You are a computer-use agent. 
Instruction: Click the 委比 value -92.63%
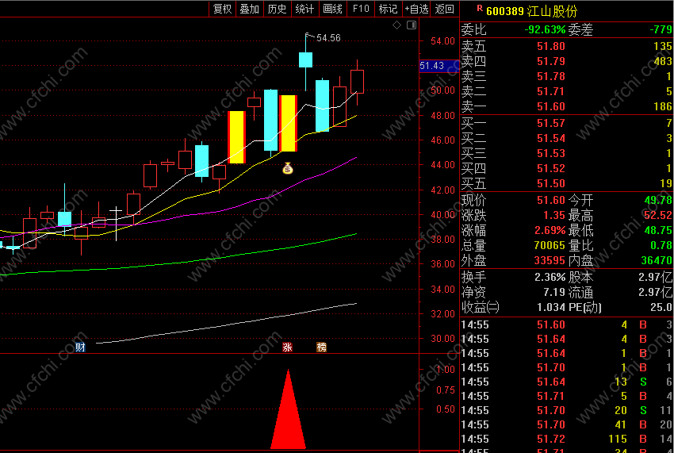545,29
